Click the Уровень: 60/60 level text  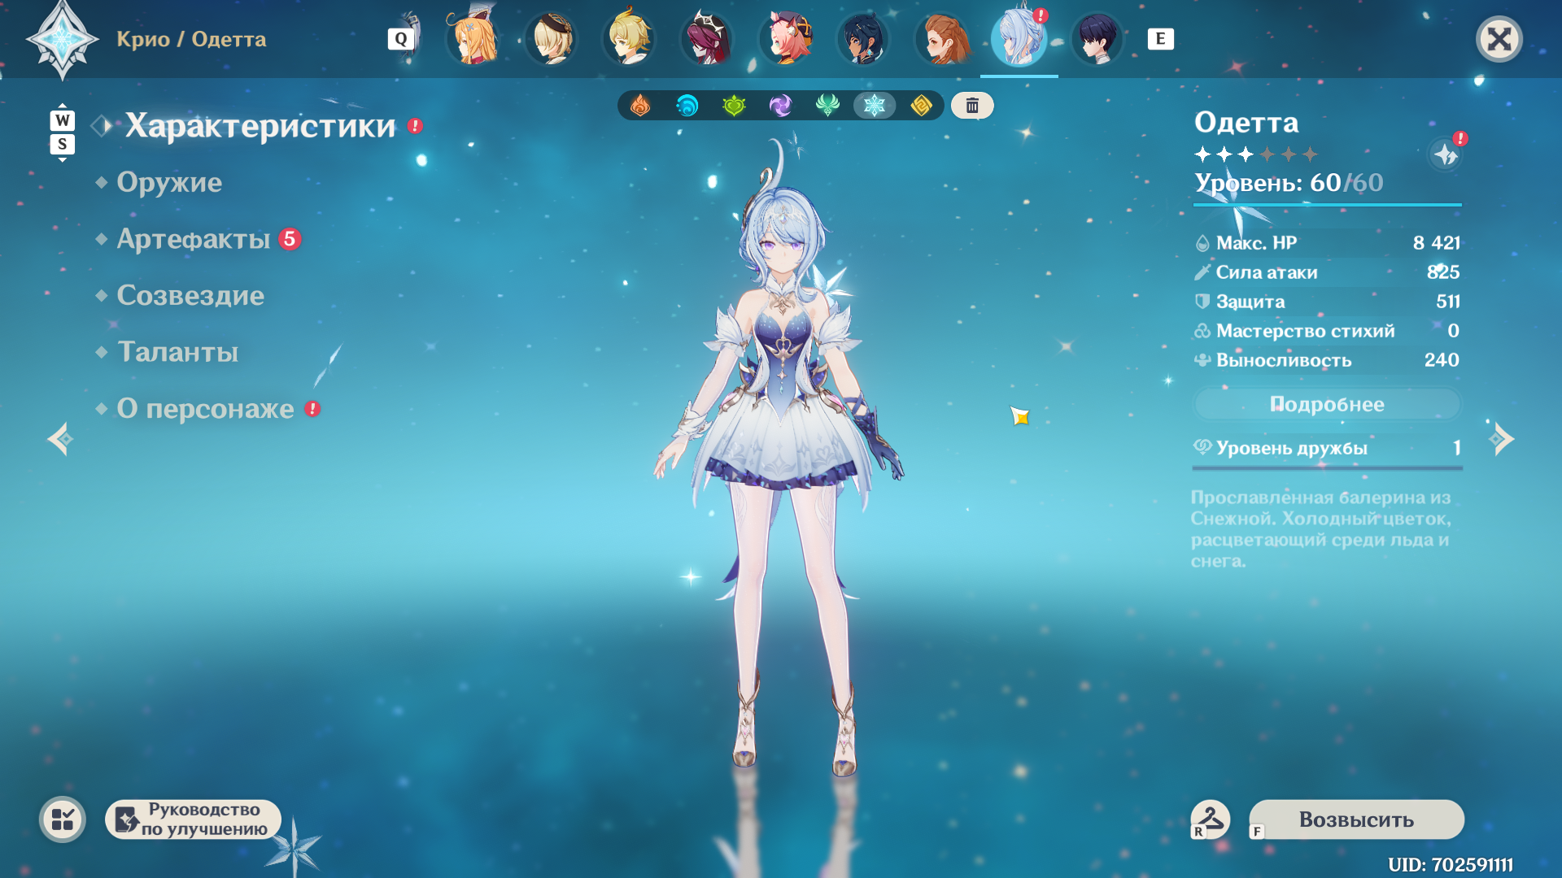pos(1289,183)
